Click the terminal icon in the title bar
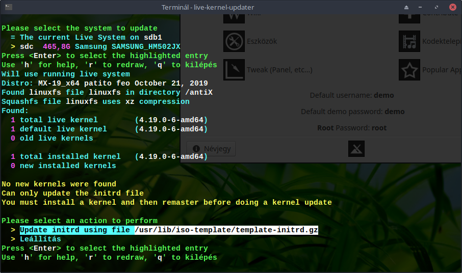The height and width of the screenshot is (273, 462). pos(9,7)
